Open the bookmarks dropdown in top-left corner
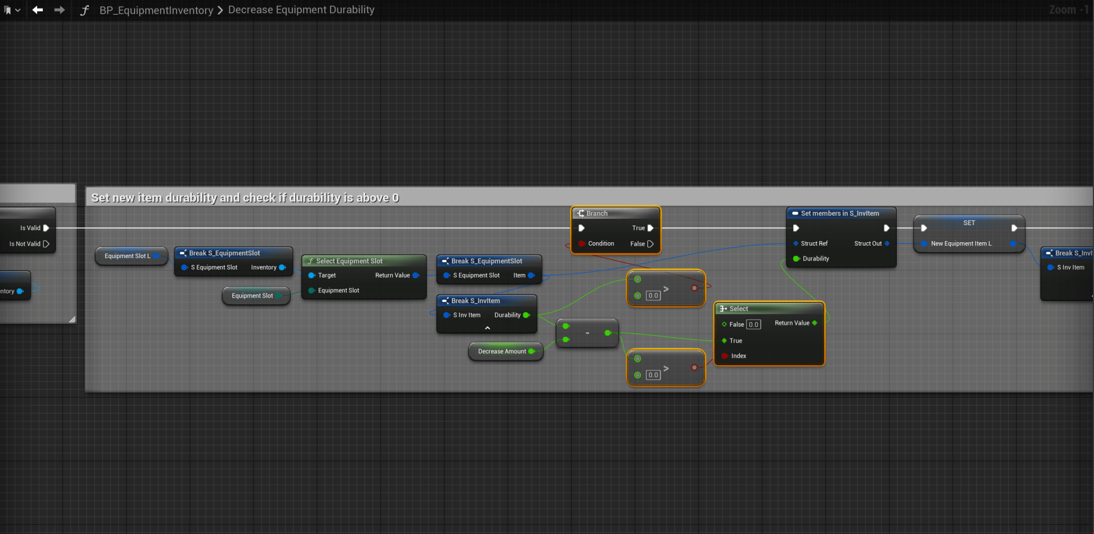This screenshot has height=534, width=1094. pyautogui.click(x=12, y=10)
